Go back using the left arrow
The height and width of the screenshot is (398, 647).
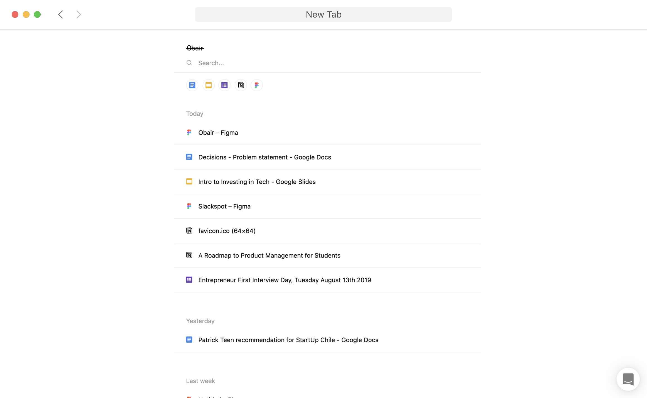click(x=60, y=14)
